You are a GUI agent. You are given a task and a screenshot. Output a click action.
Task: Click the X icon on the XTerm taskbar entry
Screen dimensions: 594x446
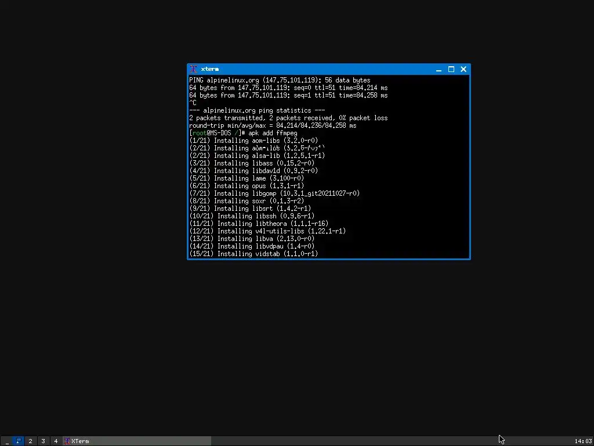pos(67,441)
